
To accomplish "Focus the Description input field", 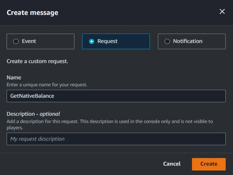I will pyautogui.click(x=139, y=139).
